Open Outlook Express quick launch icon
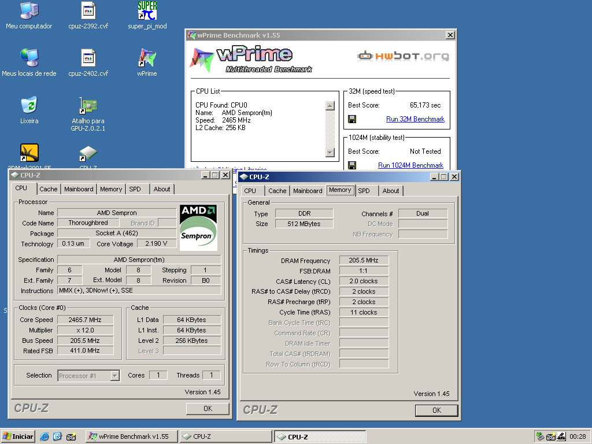592x444 pixels. [57, 436]
